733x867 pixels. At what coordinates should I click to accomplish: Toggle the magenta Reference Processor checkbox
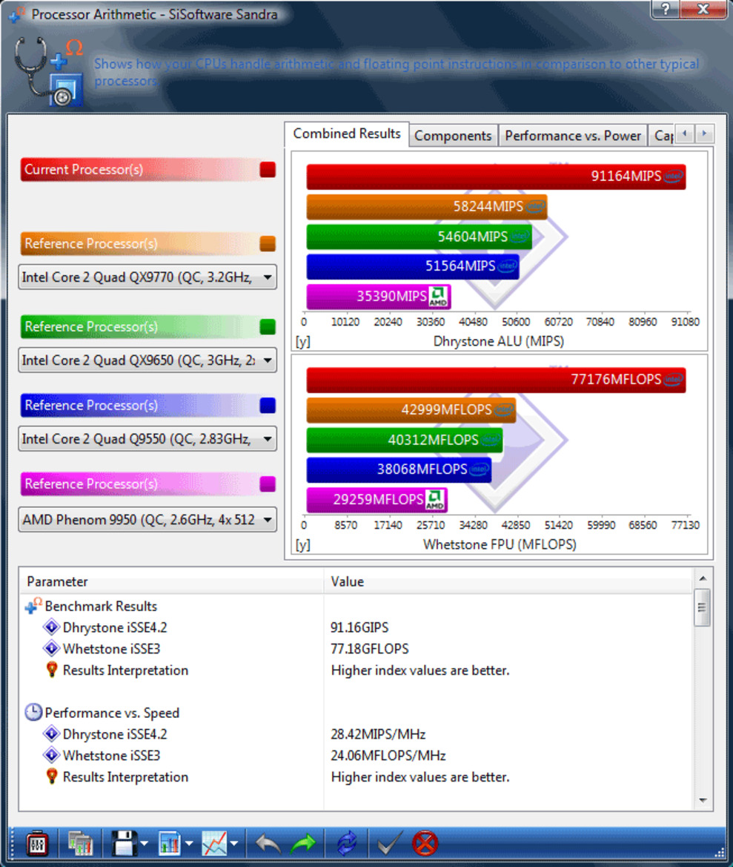coord(268,484)
